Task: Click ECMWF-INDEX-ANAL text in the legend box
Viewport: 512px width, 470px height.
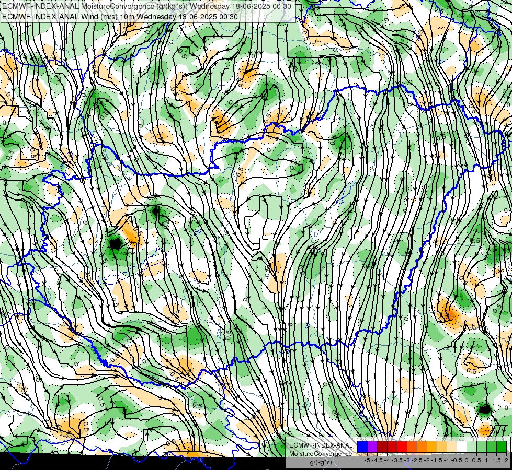Action: pos(321,445)
